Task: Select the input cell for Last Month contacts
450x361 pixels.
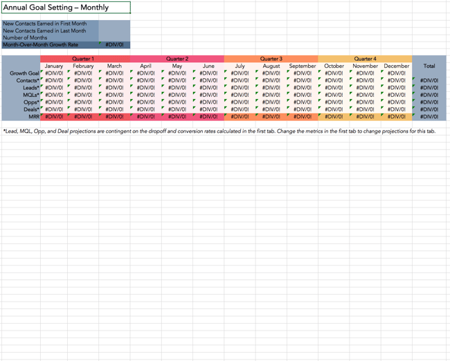Action: click(114, 30)
